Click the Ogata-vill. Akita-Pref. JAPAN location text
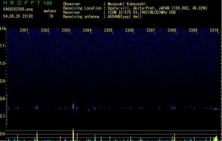Image resolution: width=222 pixels, height=141 pixels. click(x=157, y=8)
